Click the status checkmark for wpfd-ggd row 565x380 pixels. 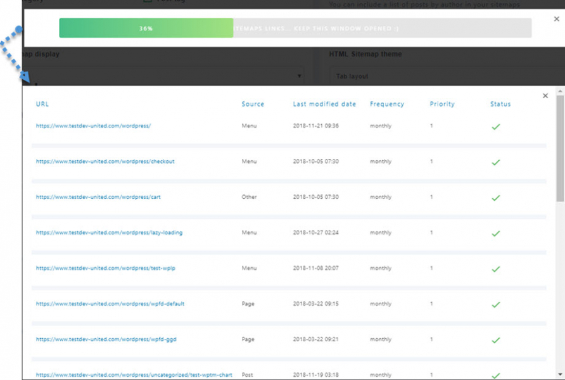pos(495,339)
